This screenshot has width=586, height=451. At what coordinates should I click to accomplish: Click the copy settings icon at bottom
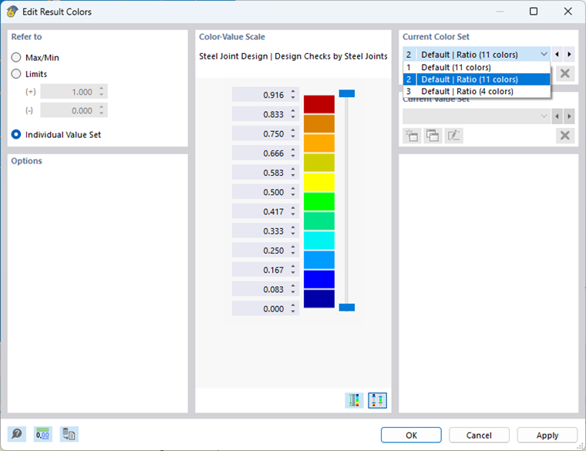(69, 434)
